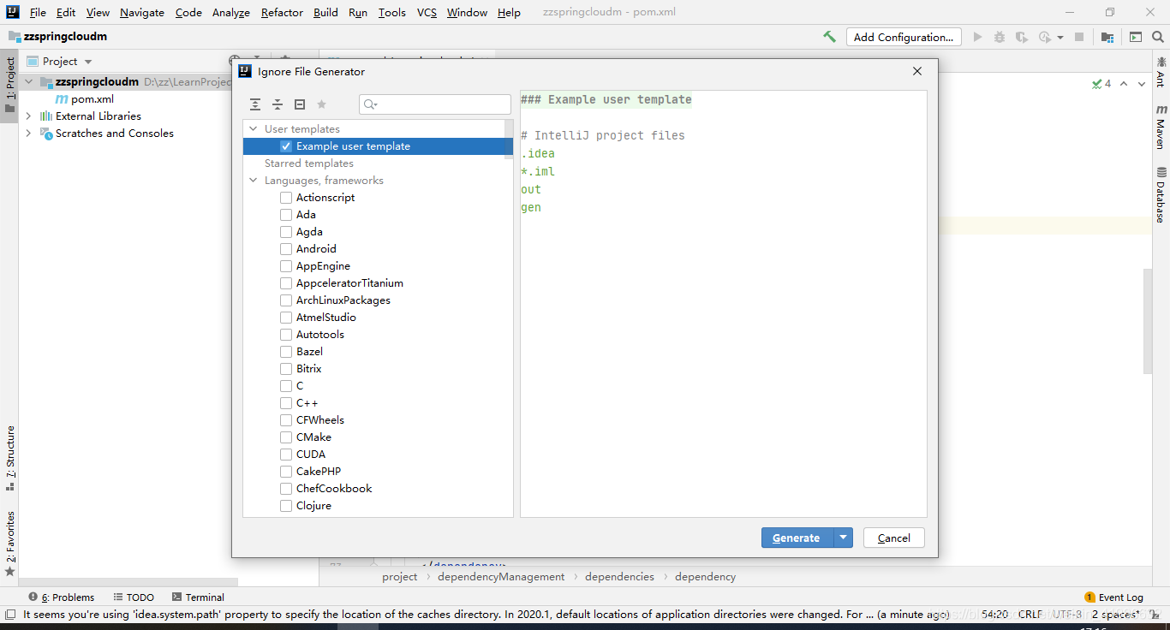Open the Favorites tool window

point(10,543)
